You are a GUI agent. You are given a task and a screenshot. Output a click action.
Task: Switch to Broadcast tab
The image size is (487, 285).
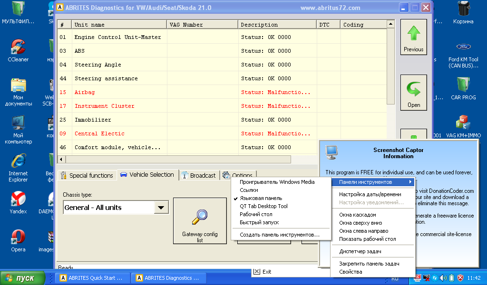[x=199, y=176]
